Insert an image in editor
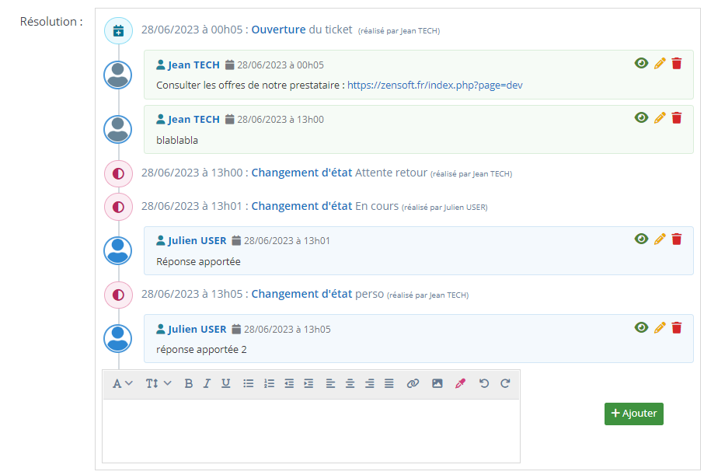The width and height of the screenshot is (704, 475). coord(437,383)
